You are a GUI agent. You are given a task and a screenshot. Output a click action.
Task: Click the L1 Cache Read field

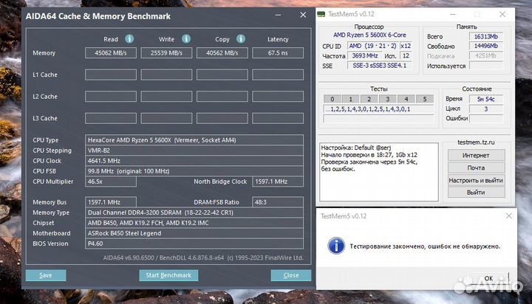(x=111, y=75)
